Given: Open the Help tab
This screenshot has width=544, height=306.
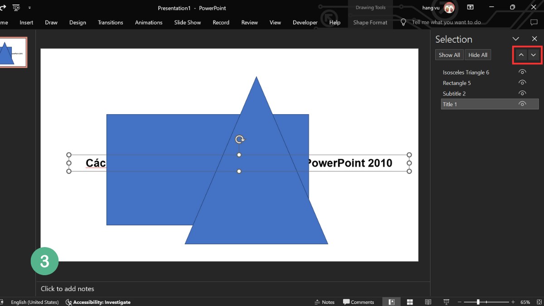Looking at the screenshot, I should tap(335, 22).
